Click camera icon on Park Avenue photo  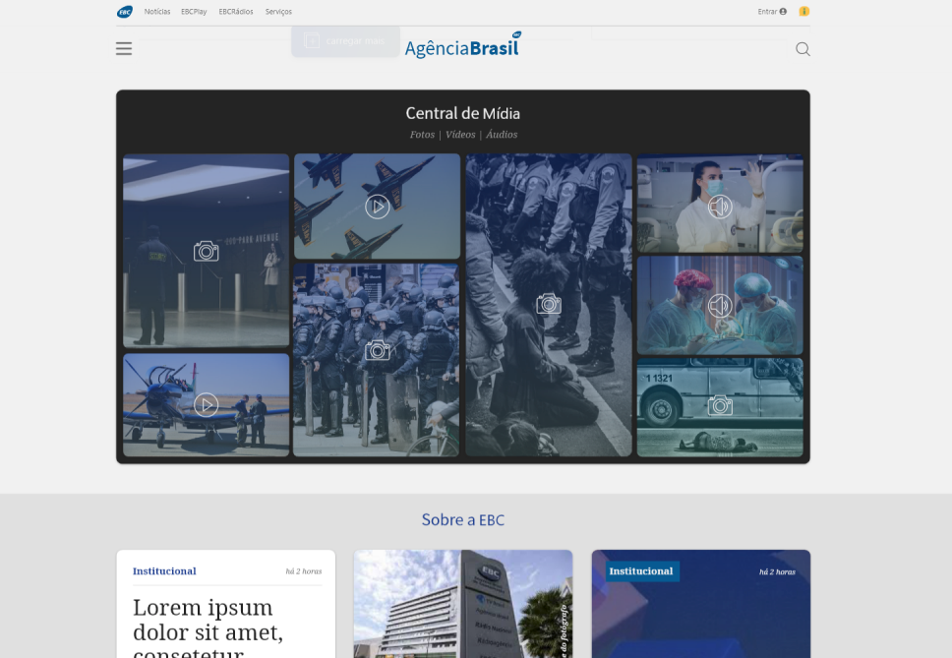point(206,251)
